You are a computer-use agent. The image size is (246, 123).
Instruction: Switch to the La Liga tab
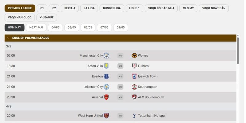pos(89,8)
